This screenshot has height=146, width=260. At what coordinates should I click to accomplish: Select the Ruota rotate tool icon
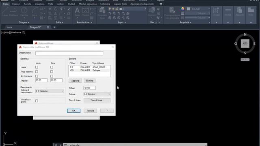coord(56,9)
